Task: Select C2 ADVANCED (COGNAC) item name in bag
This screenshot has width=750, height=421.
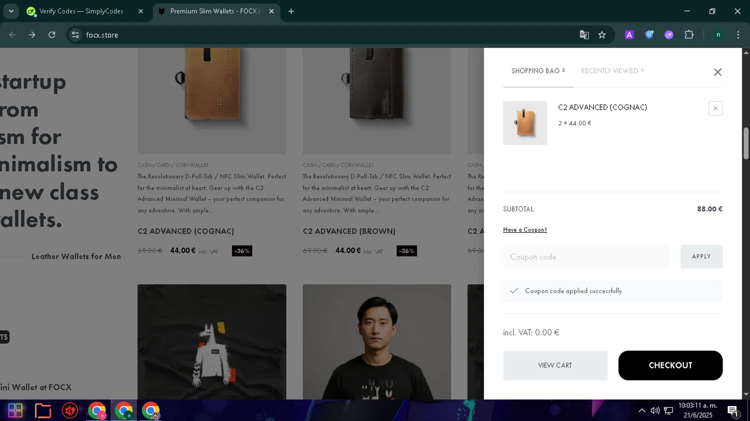Action: (602, 107)
